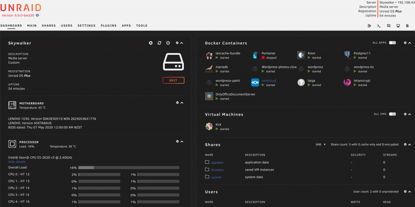
Task: Open the appdata share link
Action: 217,163
